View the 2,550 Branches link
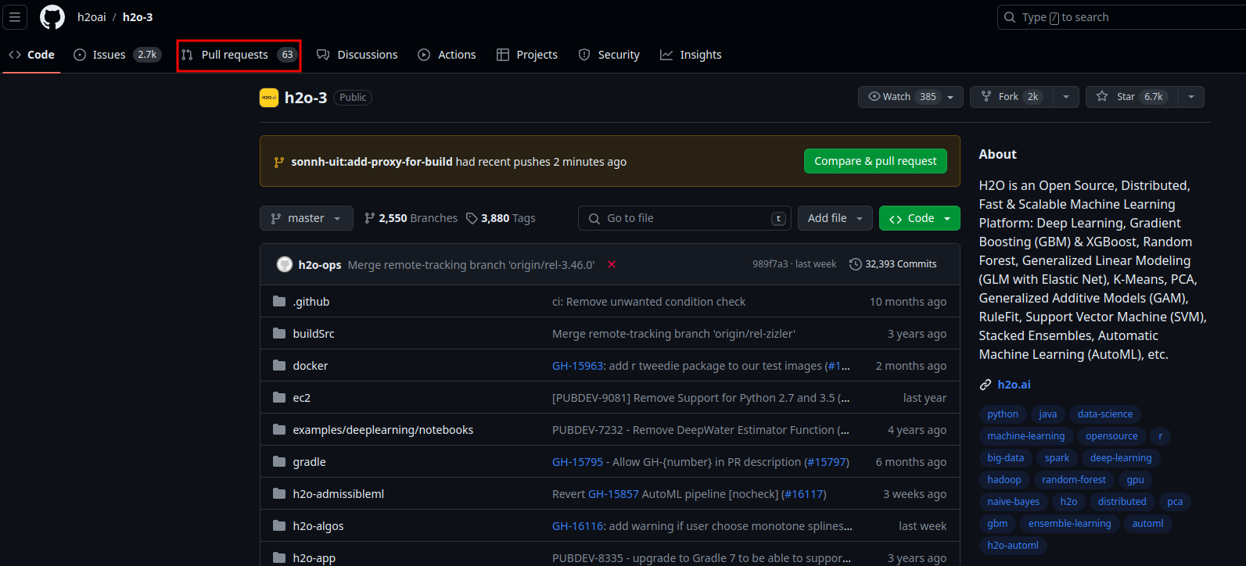Viewport: 1246px width, 566px height. point(411,218)
